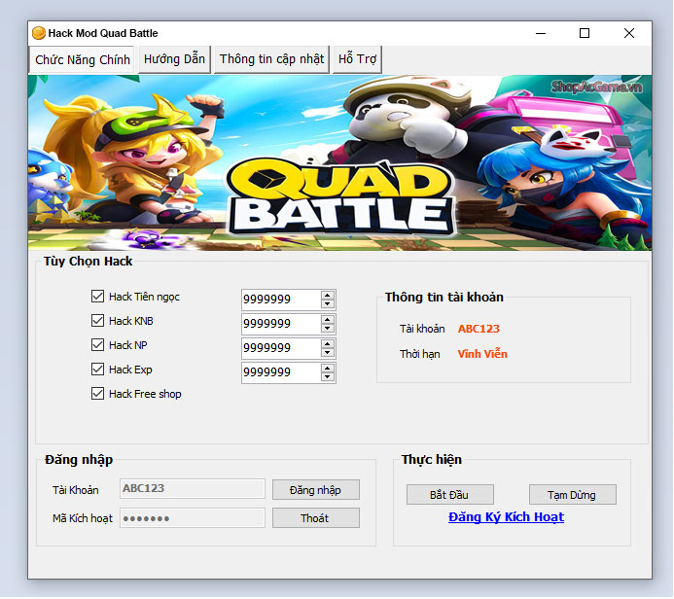Pause with the Tạm Dừng button
This screenshot has height=599, width=674.
point(573,495)
